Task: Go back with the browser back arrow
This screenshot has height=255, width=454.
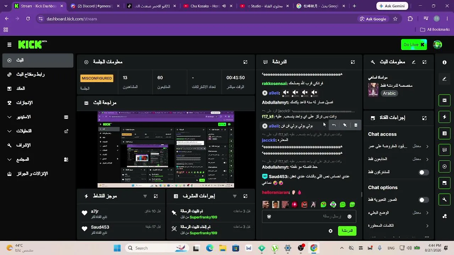Action: (x=7, y=19)
